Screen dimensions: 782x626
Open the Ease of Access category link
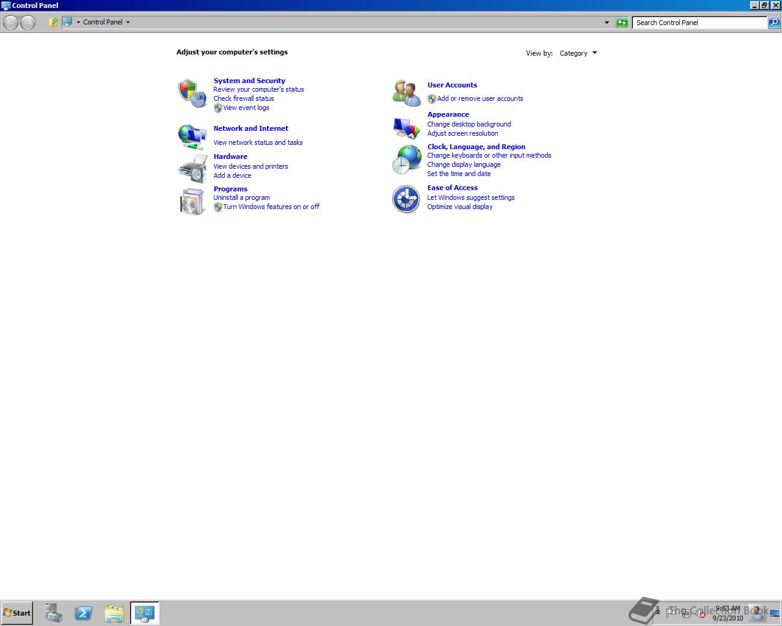pos(453,188)
